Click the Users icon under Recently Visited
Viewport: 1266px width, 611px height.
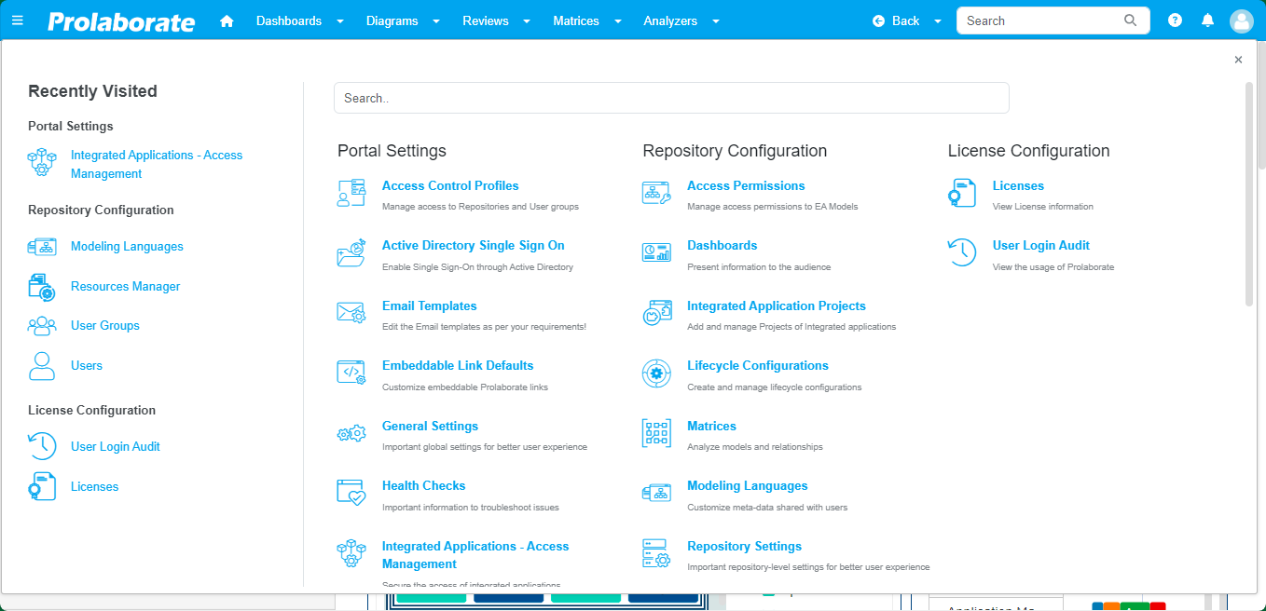coord(42,366)
